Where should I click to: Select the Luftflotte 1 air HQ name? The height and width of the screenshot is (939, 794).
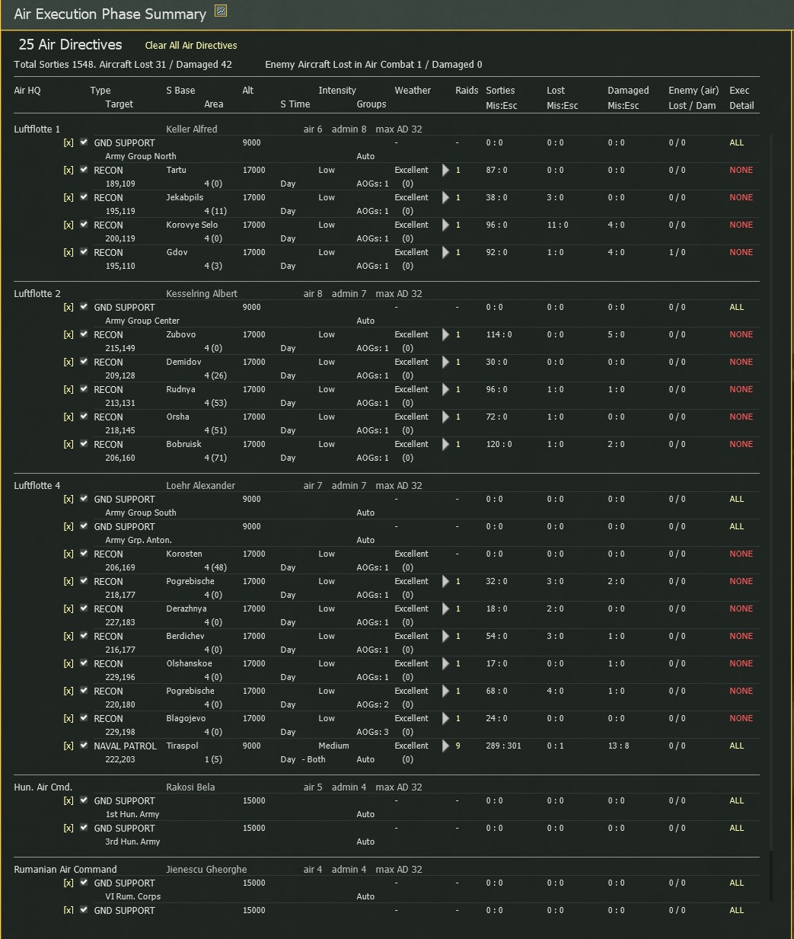click(37, 129)
